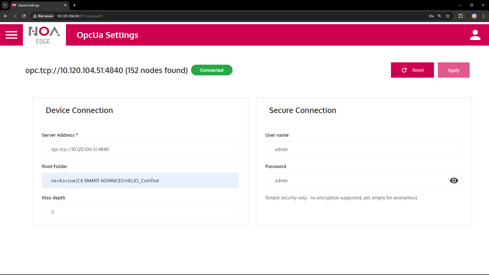Reload the page with browser refresh icon
Screen dimensions: 489x275
pos(24,16)
